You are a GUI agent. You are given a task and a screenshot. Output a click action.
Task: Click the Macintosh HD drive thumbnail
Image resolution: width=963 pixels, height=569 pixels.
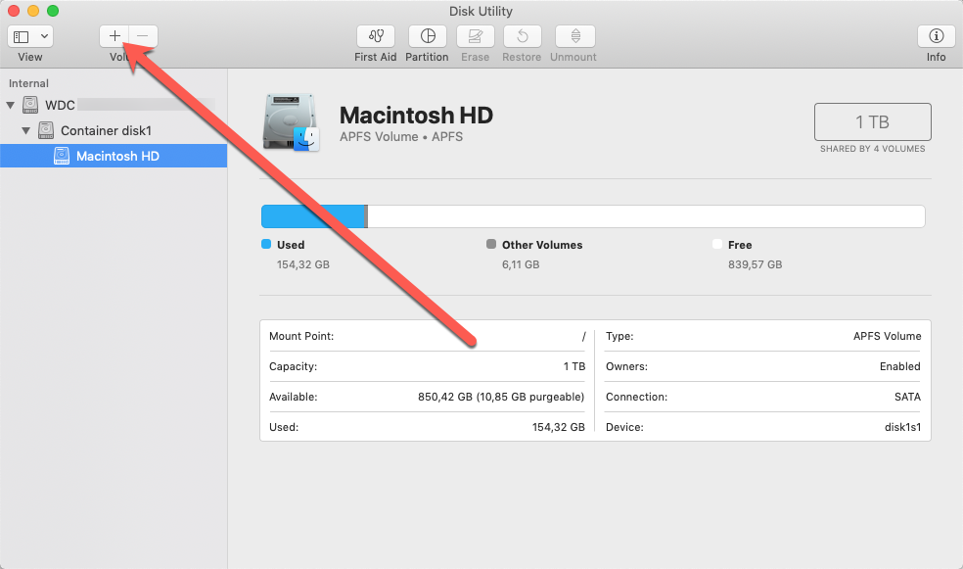[292, 124]
